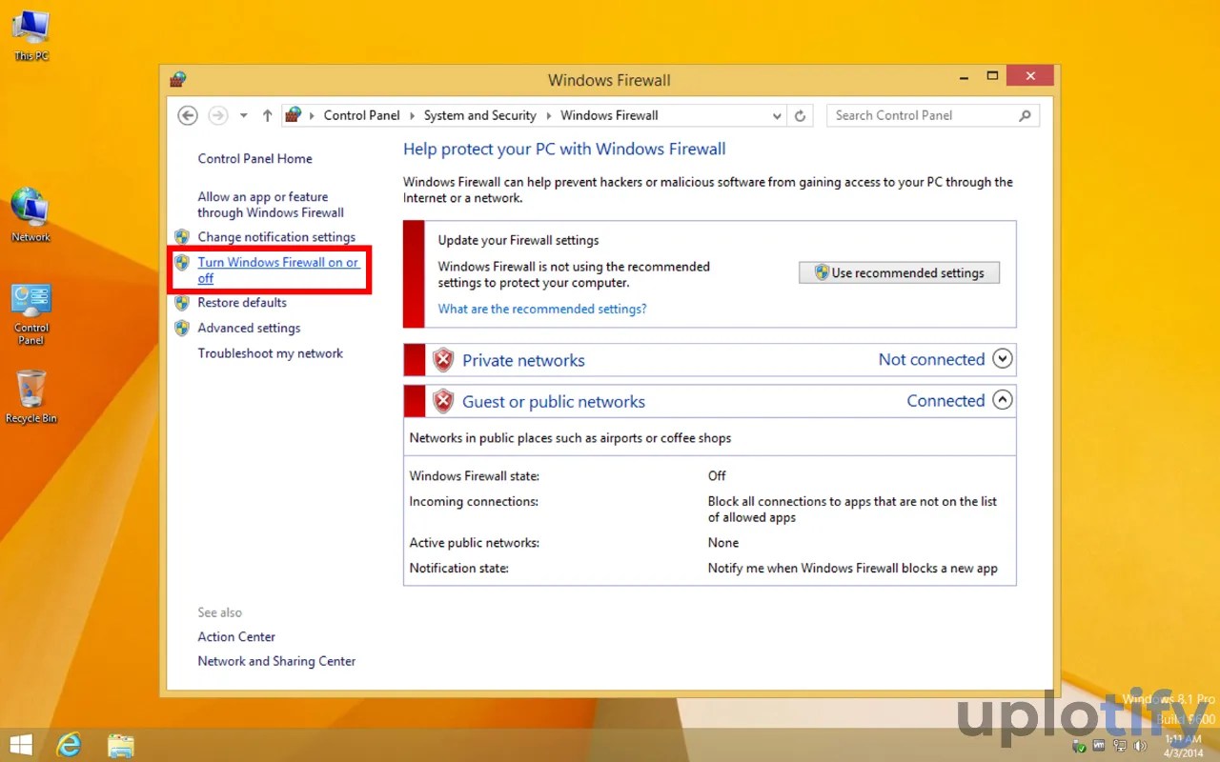Click red shield icon beside Guest networks

coord(443,401)
